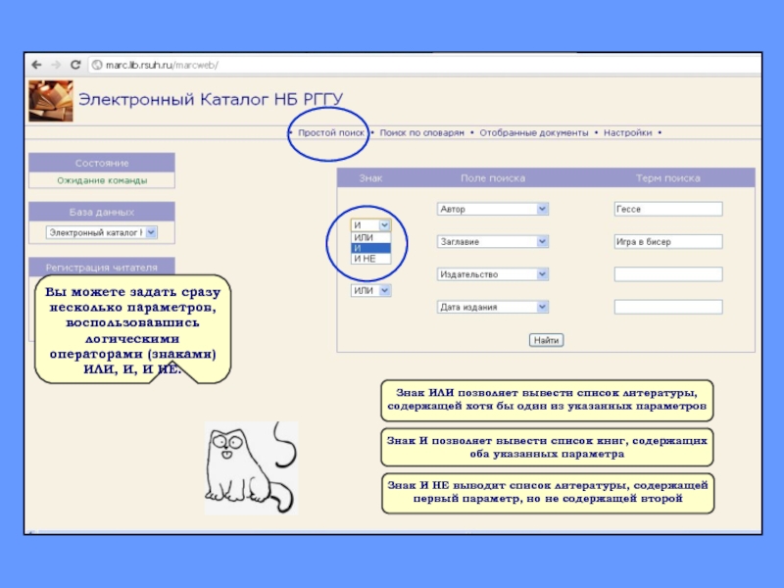Select ИЛИ option in the open list
The image size is (784, 588).
[x=370, y=238]
